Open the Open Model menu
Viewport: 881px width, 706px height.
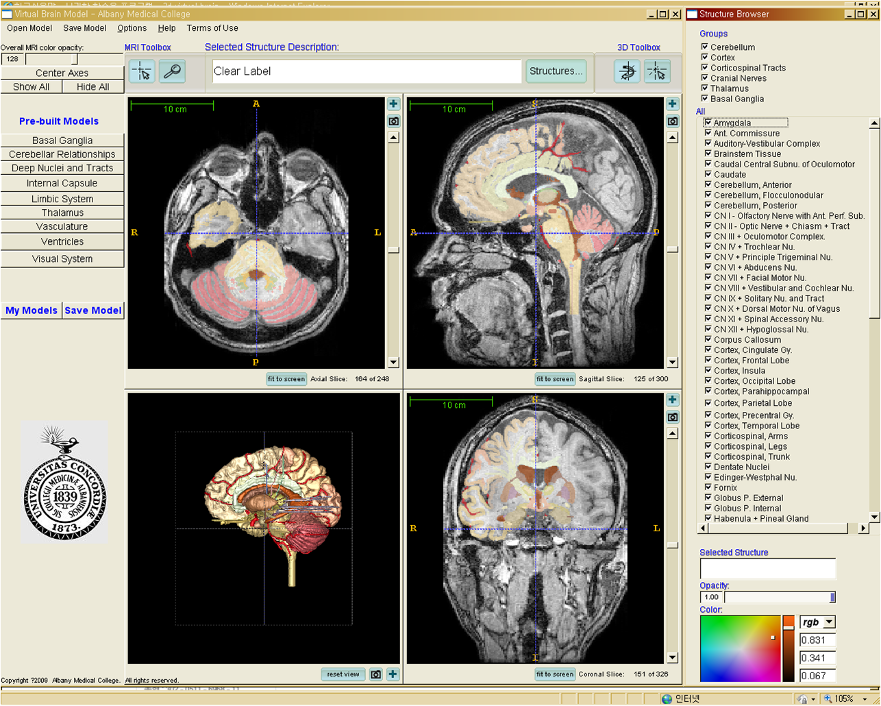tap(29, 28)
